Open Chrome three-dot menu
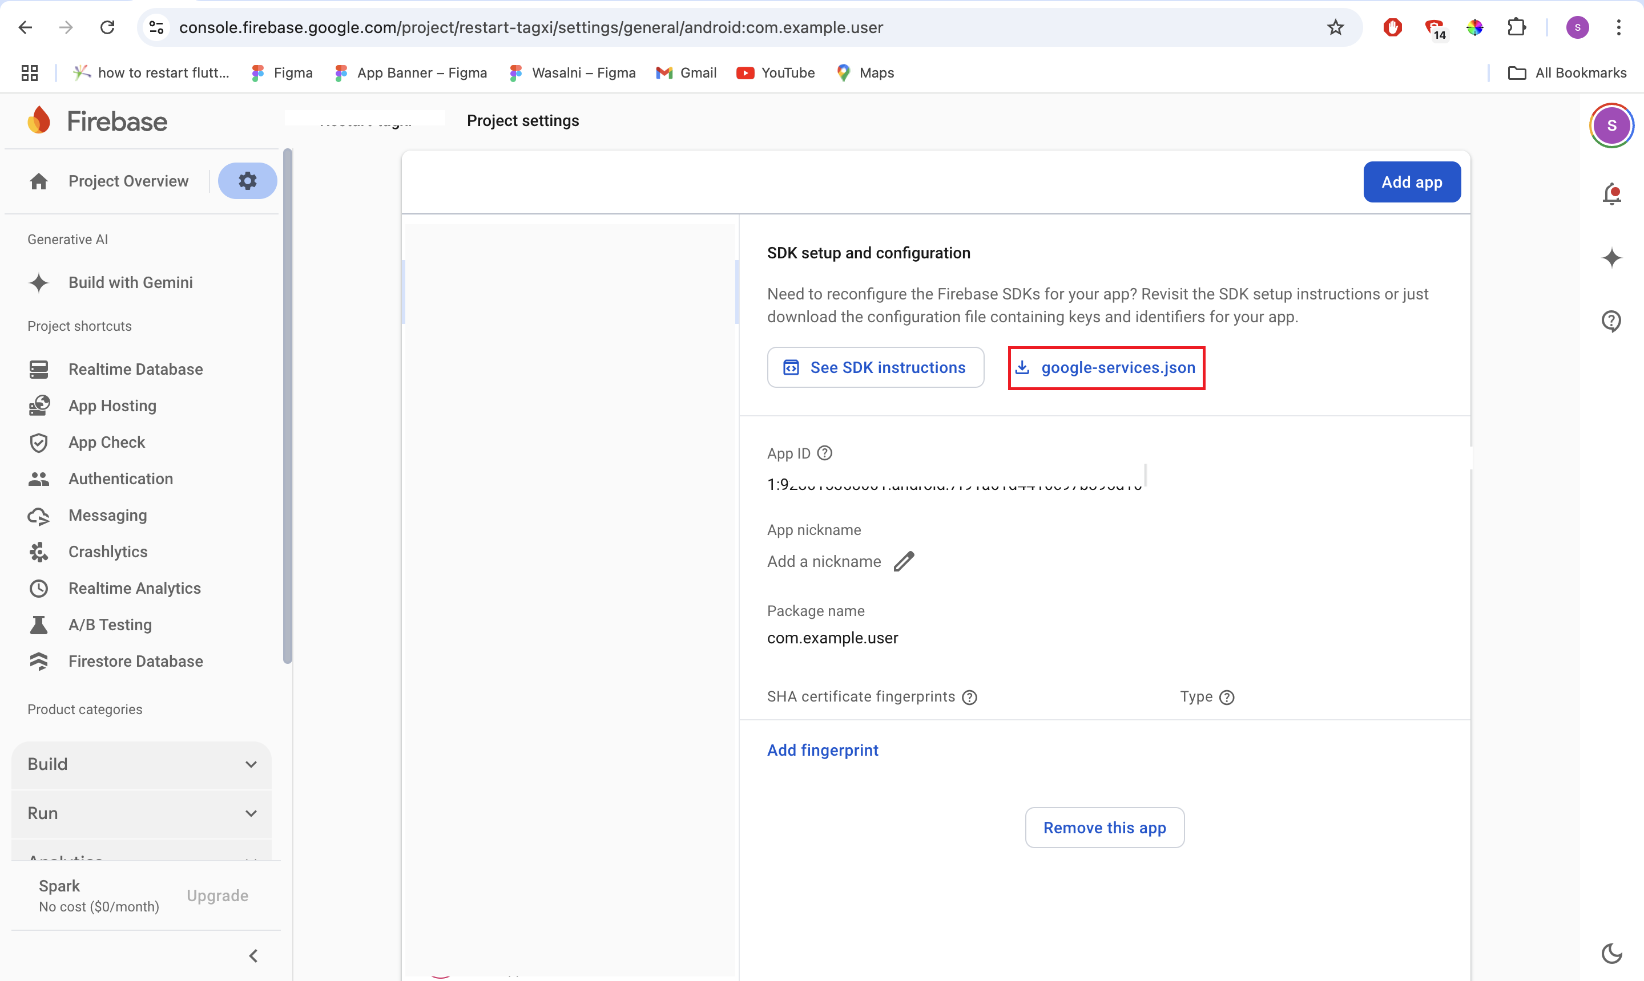1644x981 pixels. coord(1618,27)
